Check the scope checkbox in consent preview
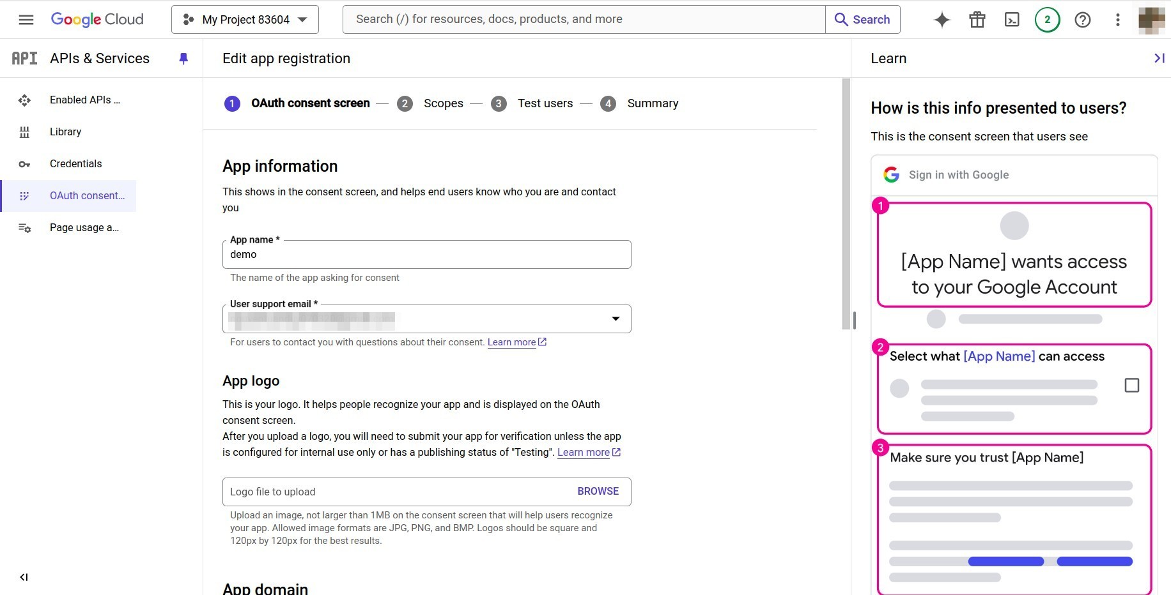The height and width of the screenshot is (595, 1171). [1132, 386]
